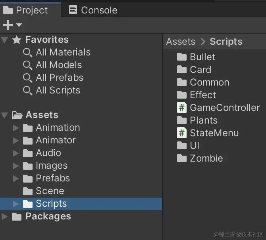The height and width of the screenshot is (240, 266).
Task: Select All Scripts in Favorites
Action: click(x=58, y=90)
